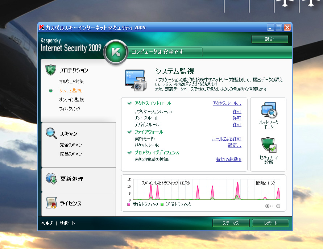The width and height of the screenshot is (323, 249).
Task: Click 許可 link for デバイスルール
Action: pos(237,125)
